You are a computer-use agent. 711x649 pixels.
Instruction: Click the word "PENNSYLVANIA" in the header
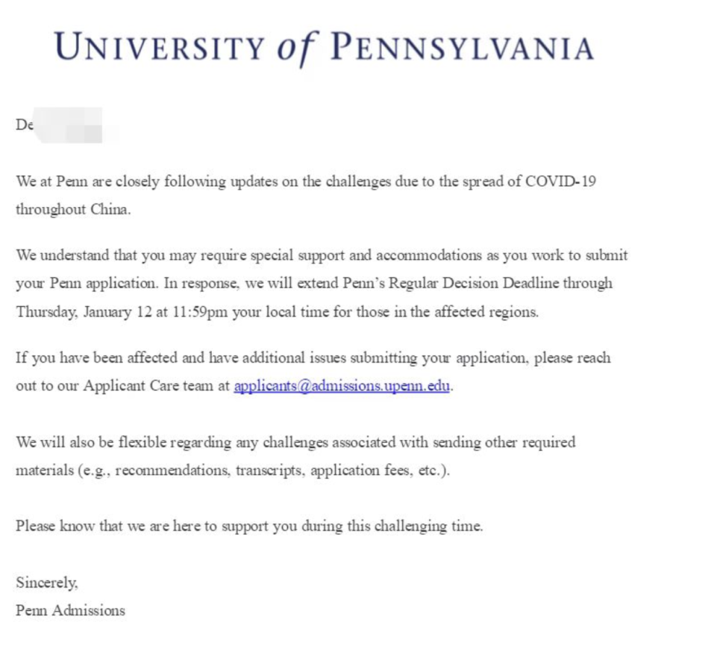click(x=463, y=48)
